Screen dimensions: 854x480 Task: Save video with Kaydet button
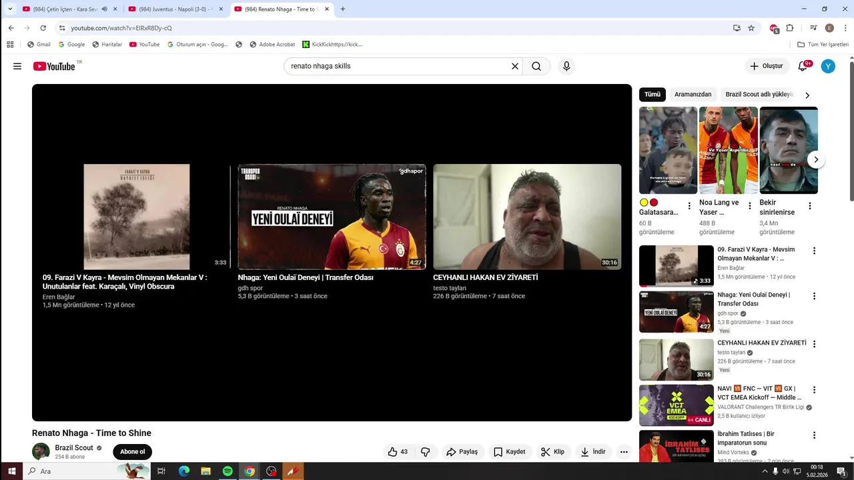click(x=509, y=451)
